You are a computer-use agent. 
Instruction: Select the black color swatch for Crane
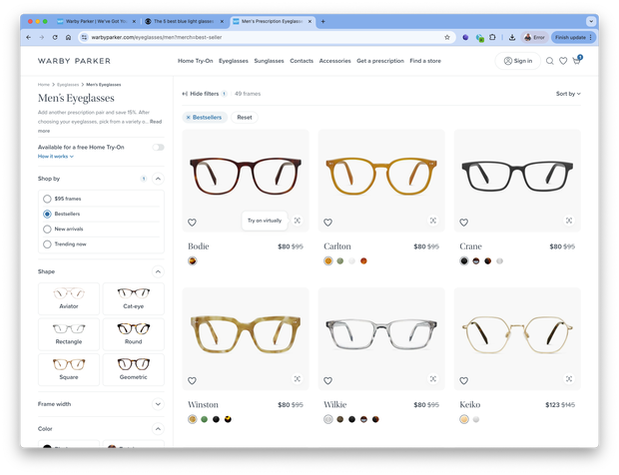[463, 261]
